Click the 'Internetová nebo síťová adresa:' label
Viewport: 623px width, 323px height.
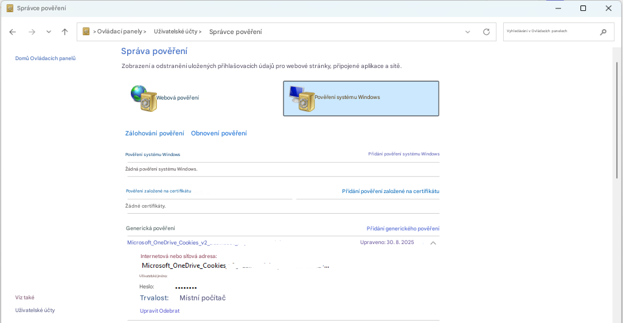point(178,256)
